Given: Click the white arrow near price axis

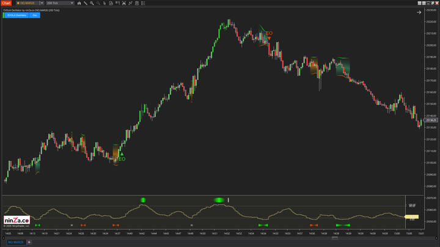Looking at the screenshot, I should coord(419,12).
